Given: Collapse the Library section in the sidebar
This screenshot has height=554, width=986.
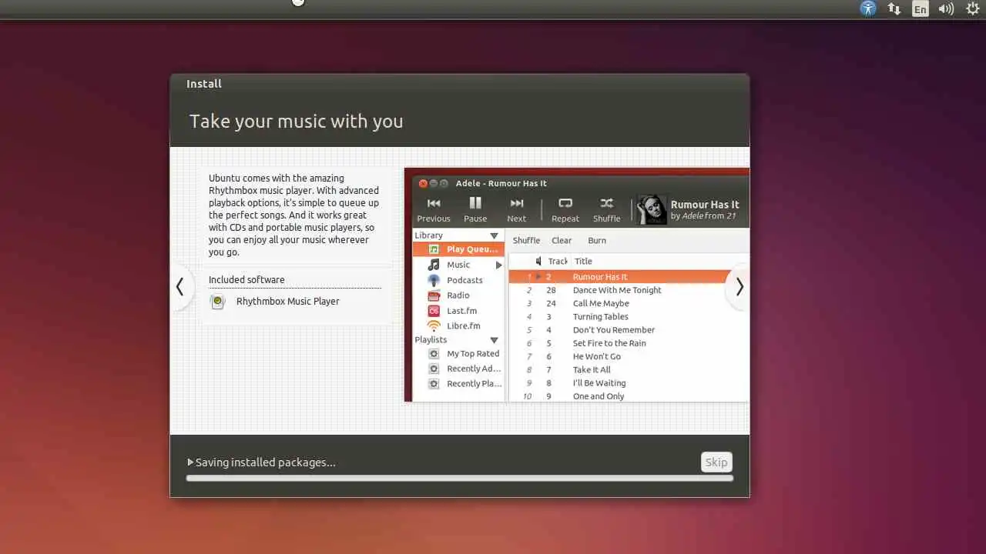Looking at the screenshot, I should 495,235.
